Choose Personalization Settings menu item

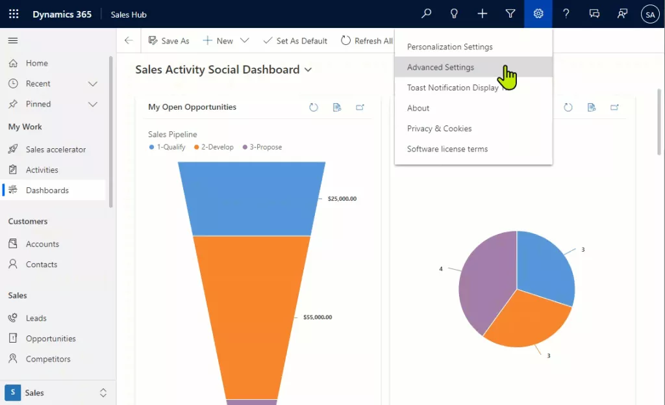point(449,47)
